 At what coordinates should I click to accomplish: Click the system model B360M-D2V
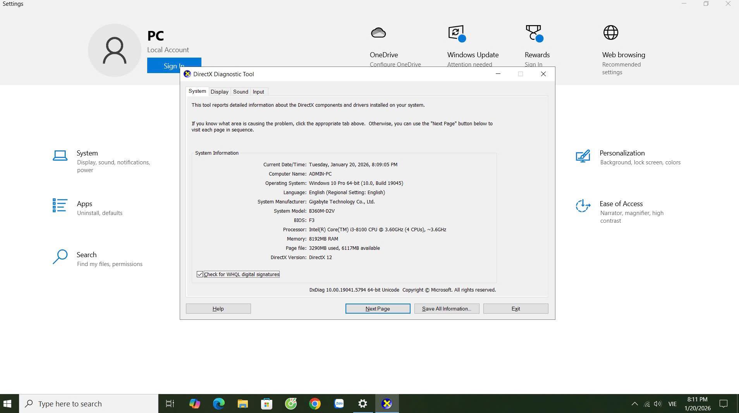pos(322,211)
